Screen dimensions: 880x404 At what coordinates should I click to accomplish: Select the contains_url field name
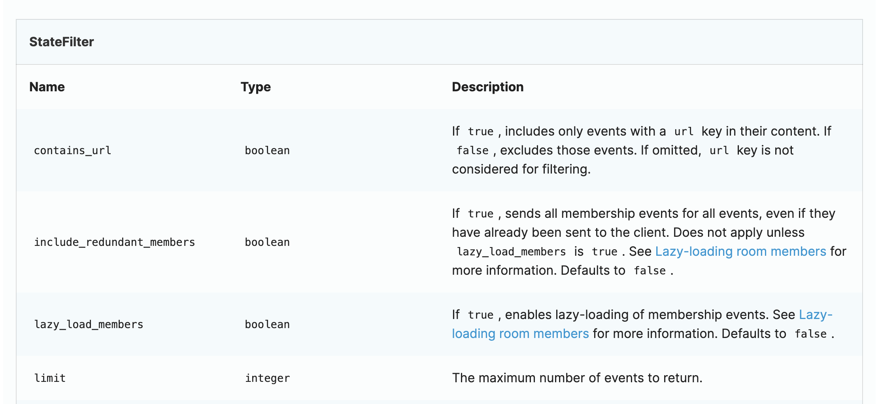(72, 150)
